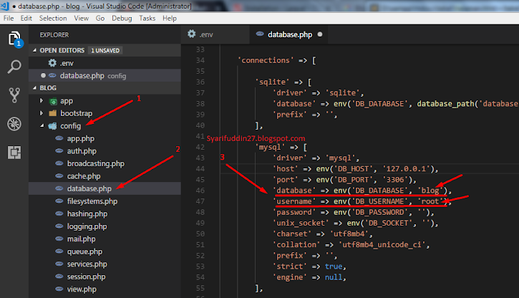Image resolution: width=519 pixels, height=298 pixels.
Task: Expand the bootstrap folder arrow
Action: (x=42, y=113)
